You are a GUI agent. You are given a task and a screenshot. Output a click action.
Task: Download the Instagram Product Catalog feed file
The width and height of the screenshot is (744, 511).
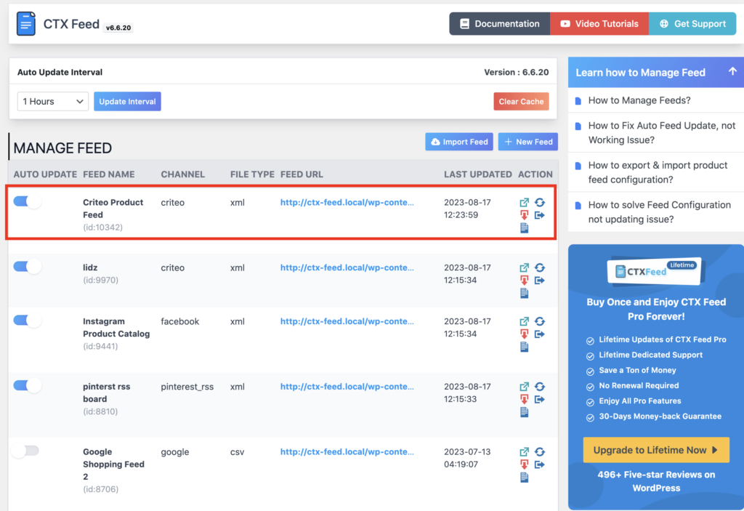click(524, 334)
